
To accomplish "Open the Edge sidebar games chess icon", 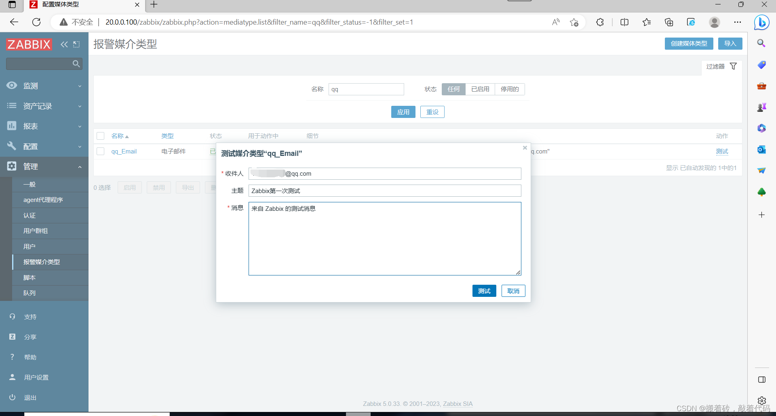I will (x=761, y=107).
